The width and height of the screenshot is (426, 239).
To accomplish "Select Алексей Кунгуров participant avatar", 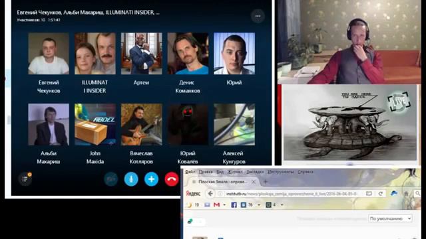I will click(234, 124).
